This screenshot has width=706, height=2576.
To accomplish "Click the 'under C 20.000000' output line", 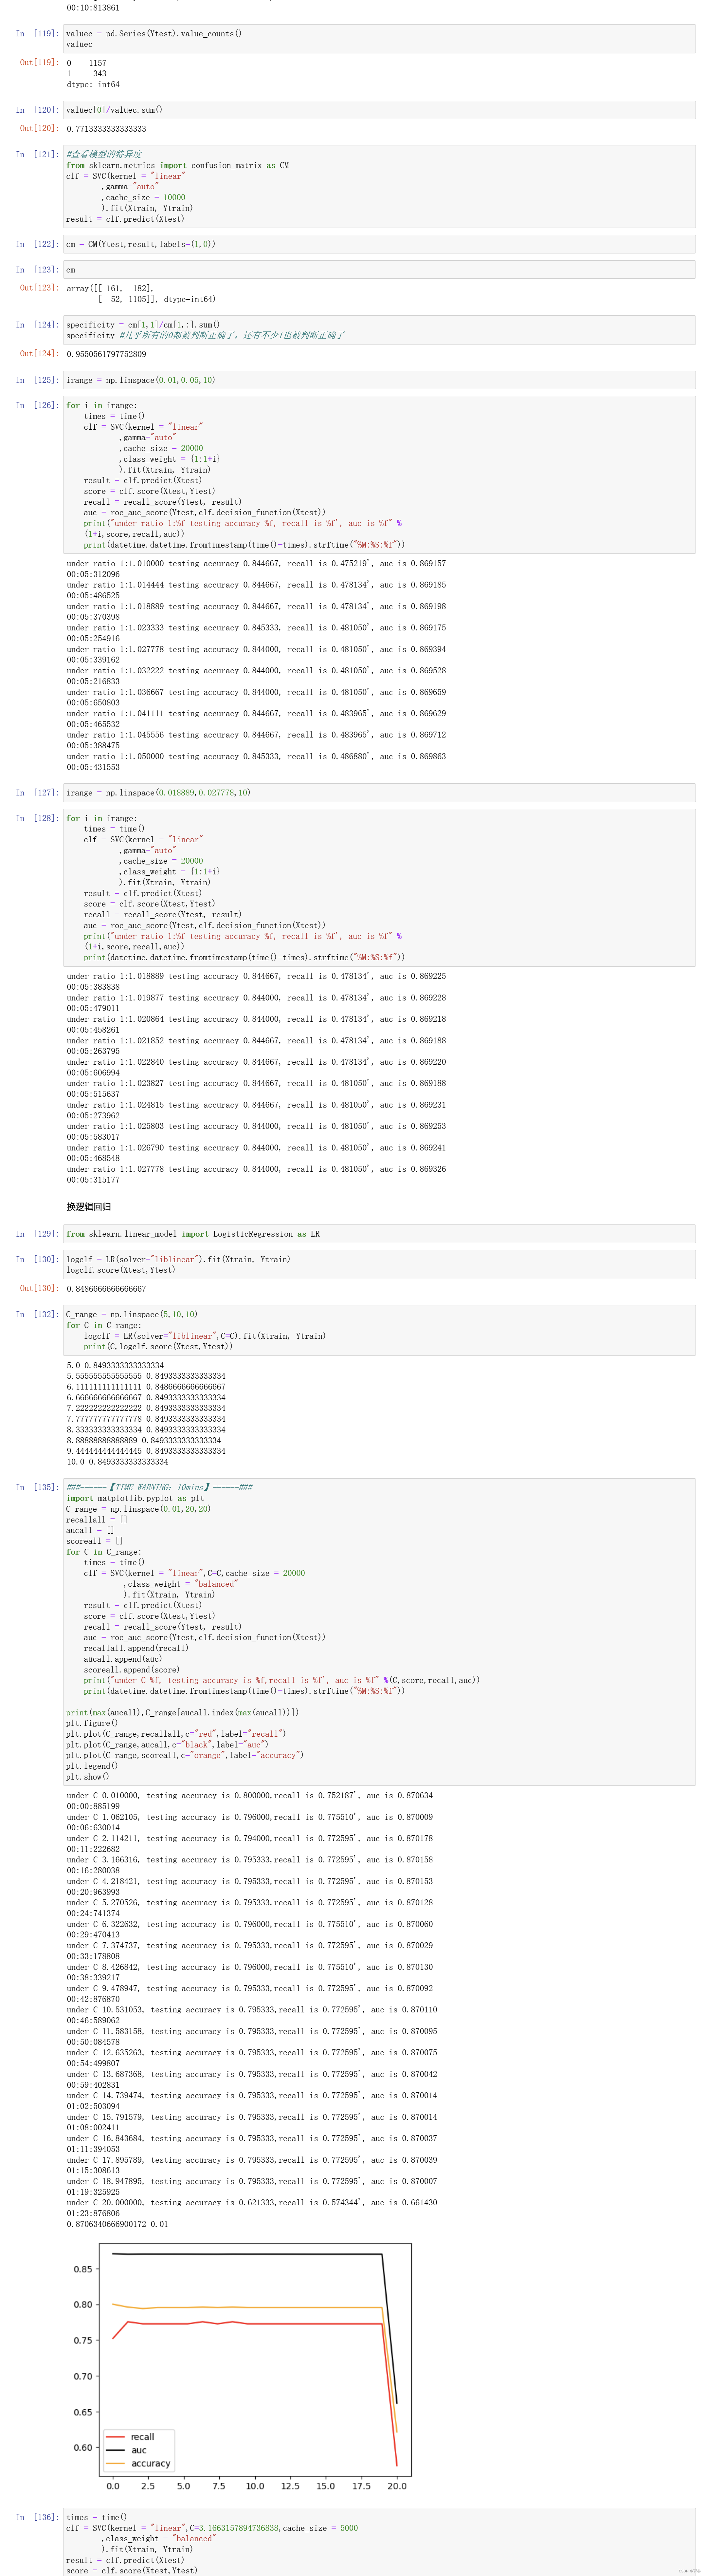I will (252, 2203).
